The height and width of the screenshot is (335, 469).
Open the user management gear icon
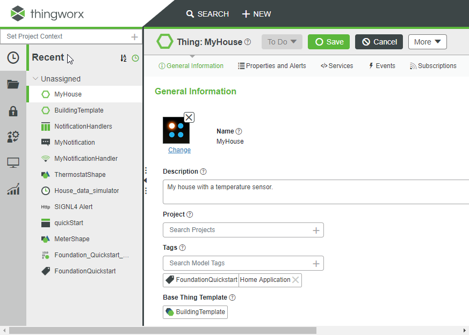click(x=13, y=137)
